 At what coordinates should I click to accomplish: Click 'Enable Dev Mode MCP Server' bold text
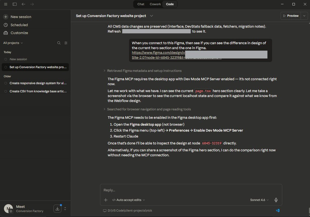(x=218, y=130)
